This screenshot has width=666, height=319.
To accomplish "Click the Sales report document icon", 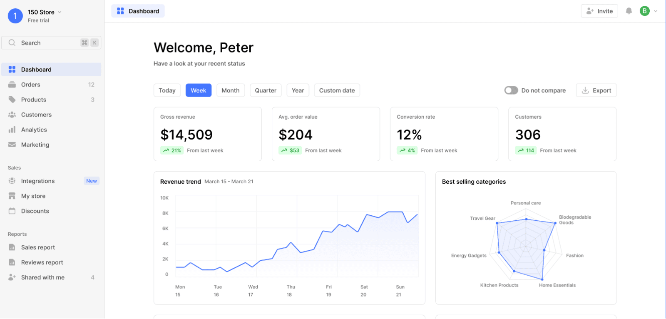I will pyautogui.click(x=12, y=247).
